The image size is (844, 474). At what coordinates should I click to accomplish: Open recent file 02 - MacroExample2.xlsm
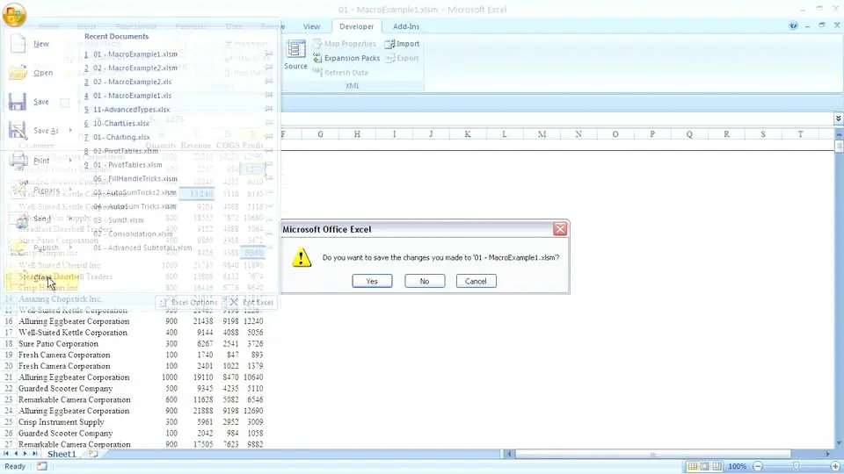[135, 68]
